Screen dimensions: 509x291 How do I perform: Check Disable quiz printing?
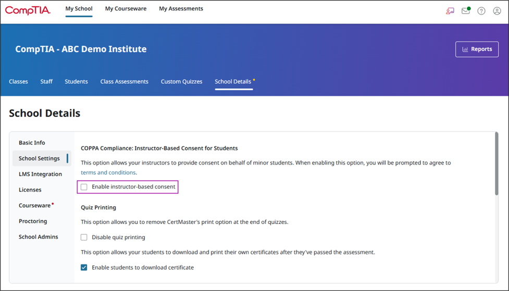(84, 237)
